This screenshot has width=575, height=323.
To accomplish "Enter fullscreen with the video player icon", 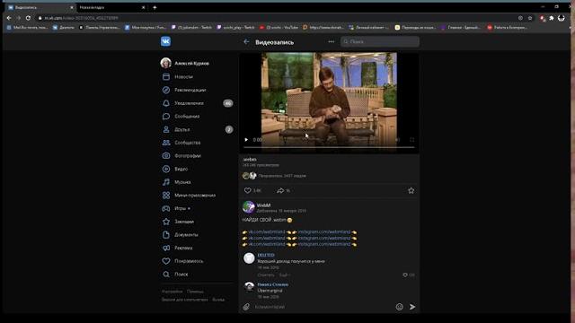I will tap(411, 140).
